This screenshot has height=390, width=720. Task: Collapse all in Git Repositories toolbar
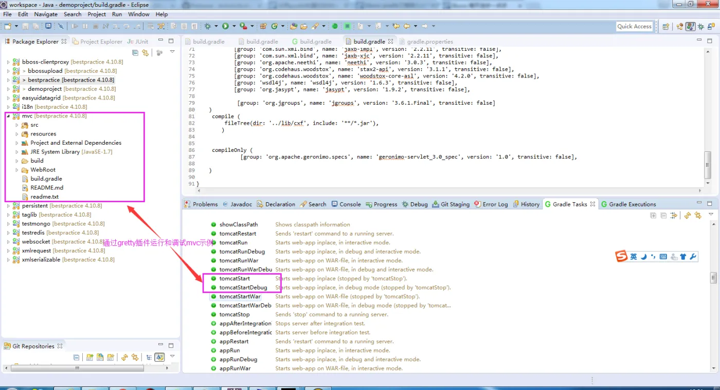[76, 357]
